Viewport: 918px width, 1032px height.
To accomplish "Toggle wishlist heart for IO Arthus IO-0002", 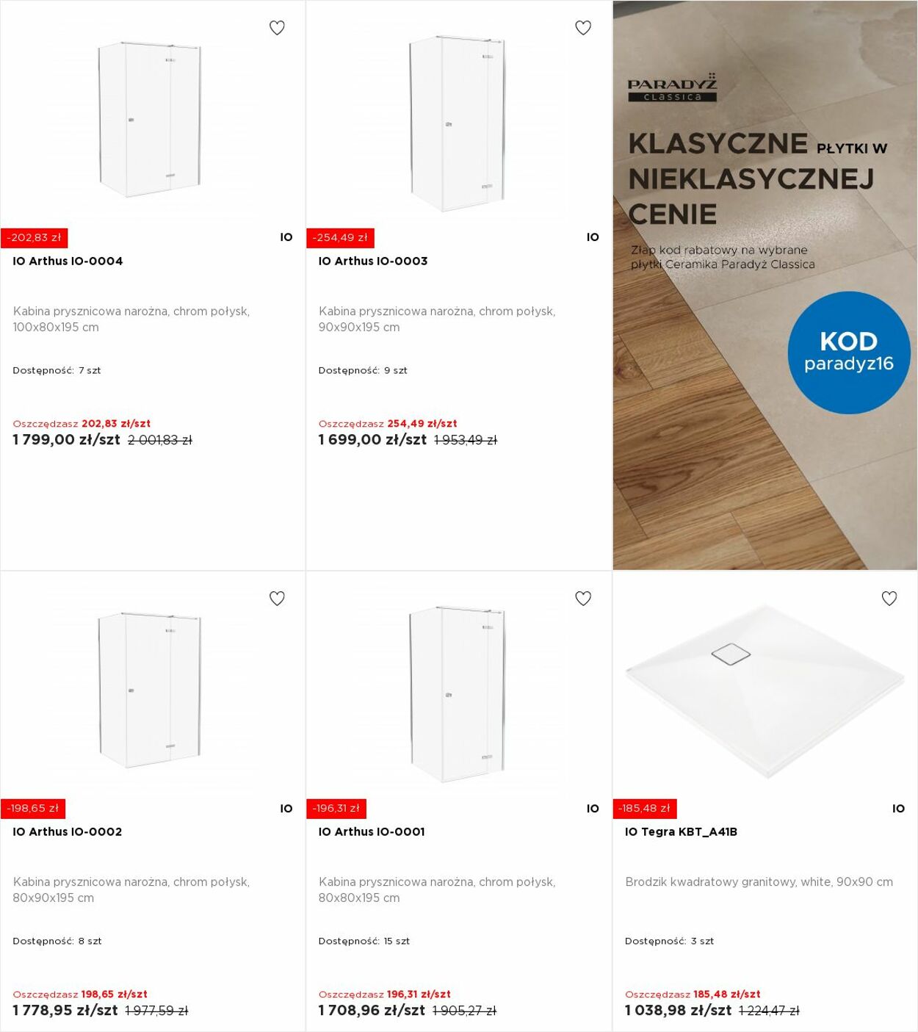I will 277,599.
